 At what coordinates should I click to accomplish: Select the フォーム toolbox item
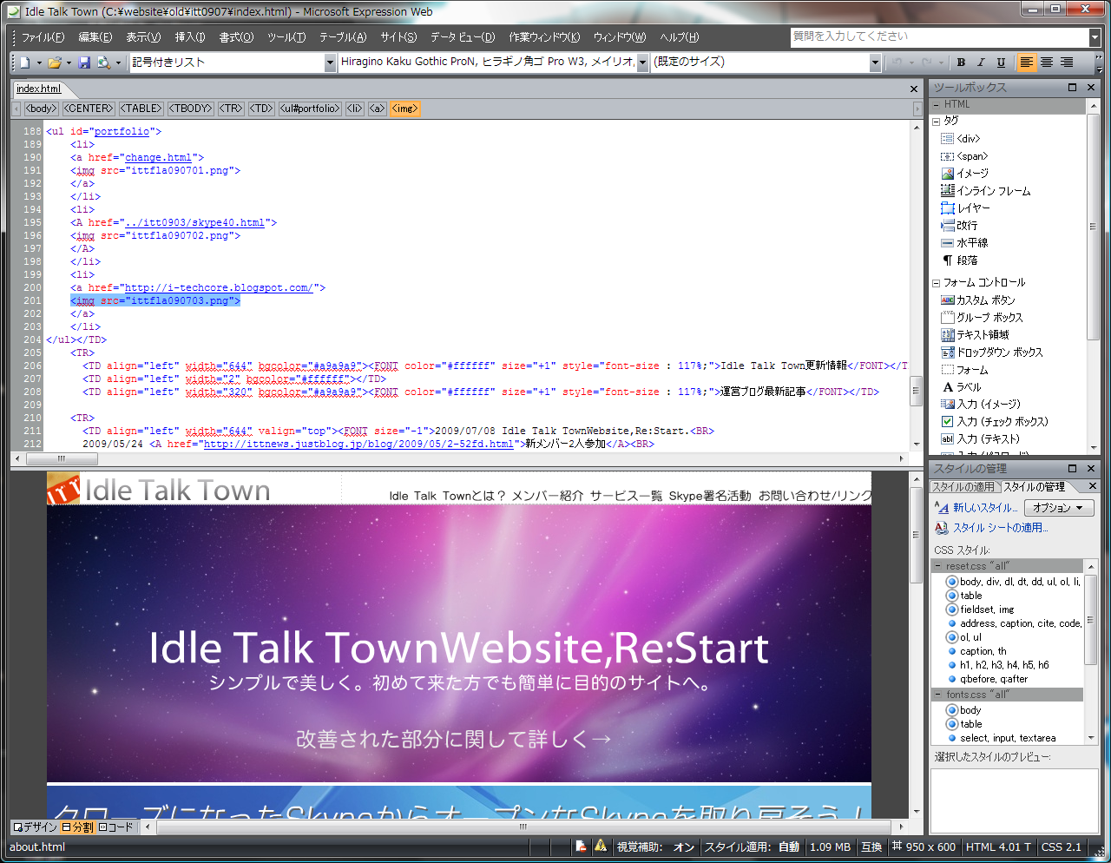click(964, 370)
